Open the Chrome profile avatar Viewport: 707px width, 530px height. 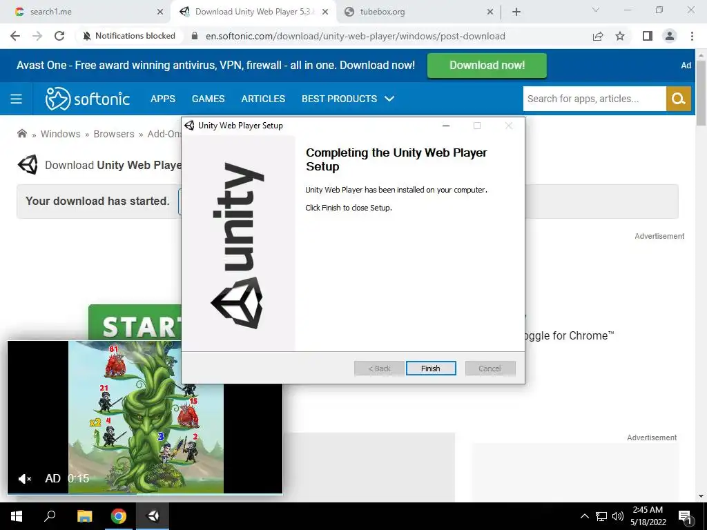coord(670,36)
